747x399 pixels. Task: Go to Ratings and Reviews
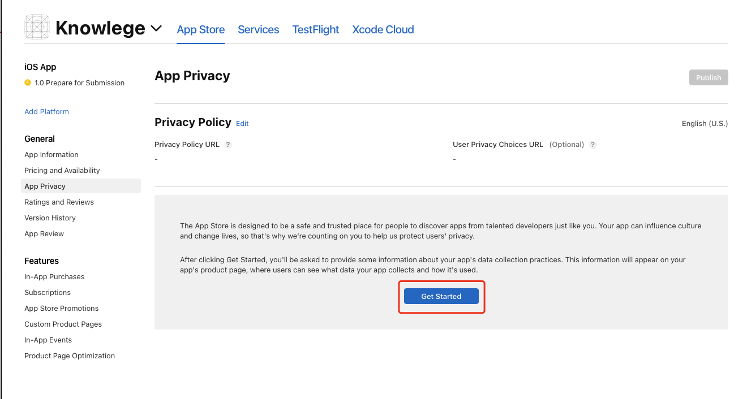(x=59, y=202)
